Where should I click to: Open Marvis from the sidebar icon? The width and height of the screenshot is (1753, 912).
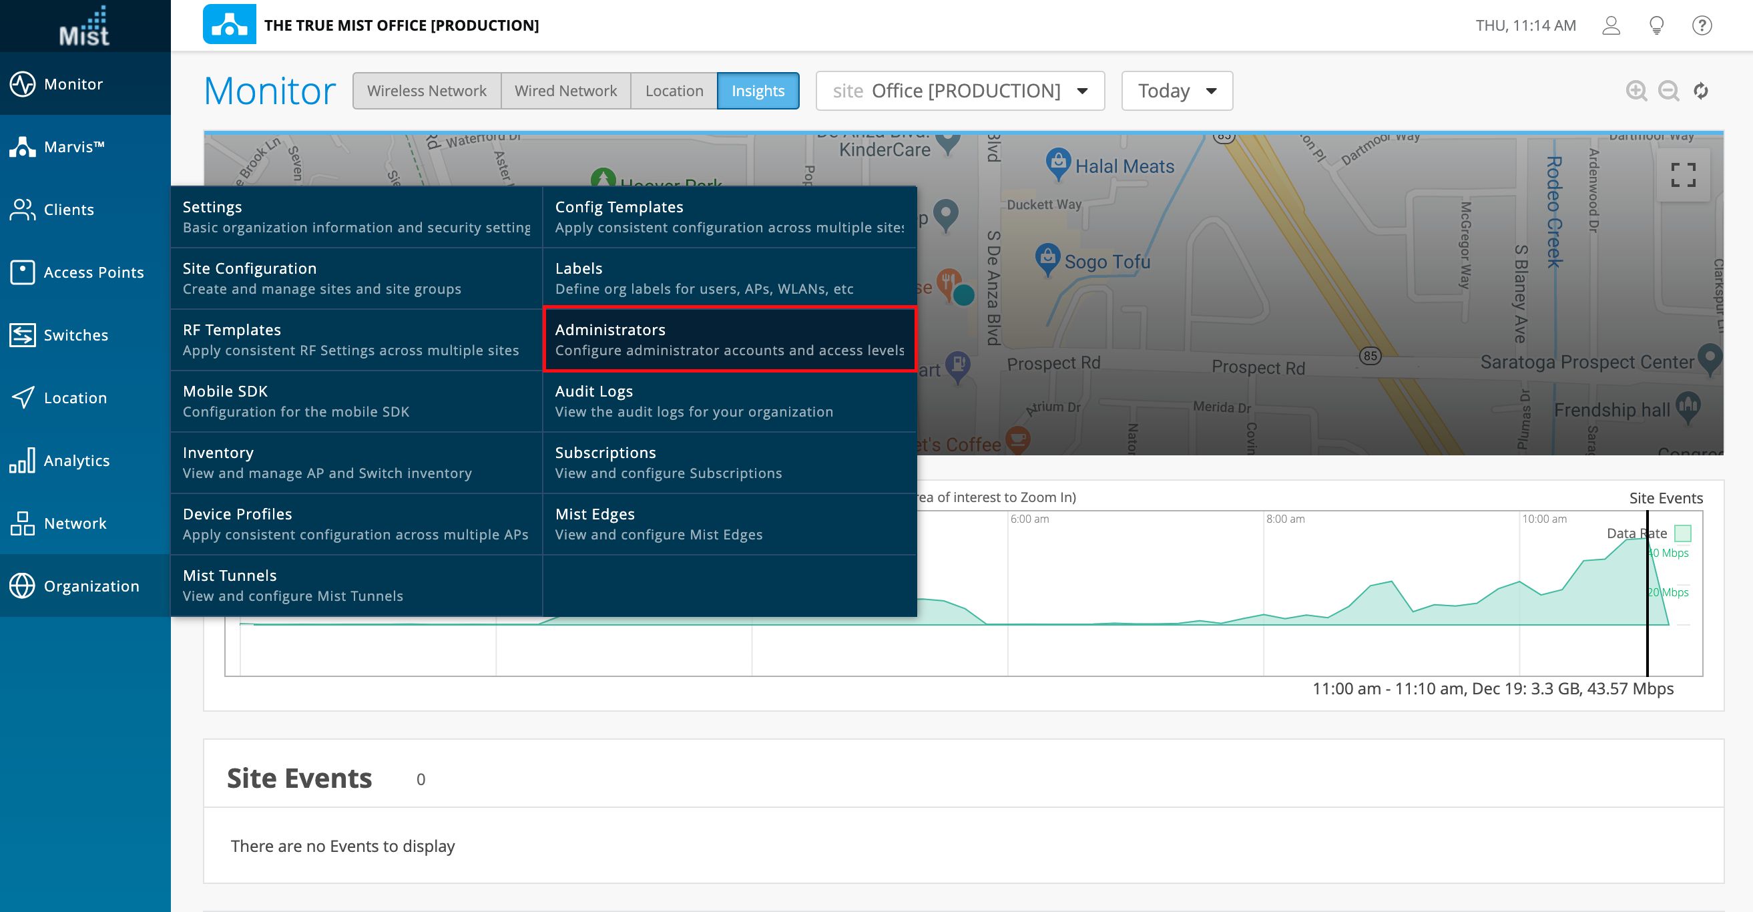click(x=23, y=147)
